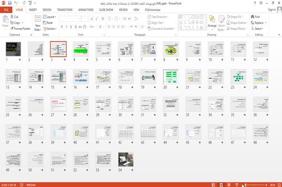The height and width of the screenshot is (187, 282).
Task: Toggle Underline formatting
Action: tap(71, 27)
